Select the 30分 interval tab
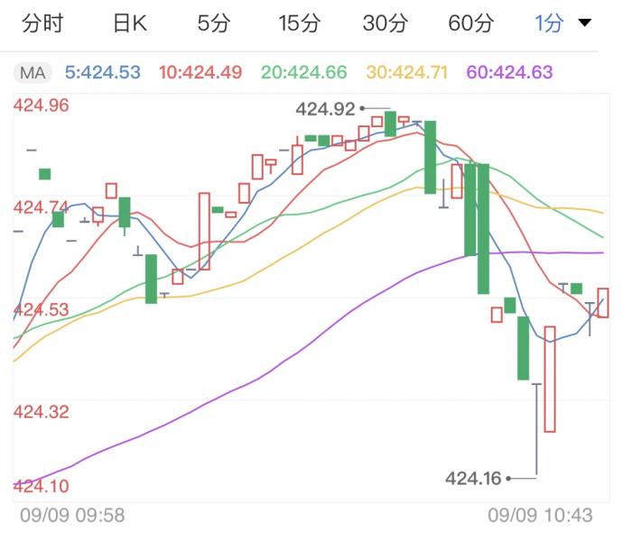 [385, 24]
